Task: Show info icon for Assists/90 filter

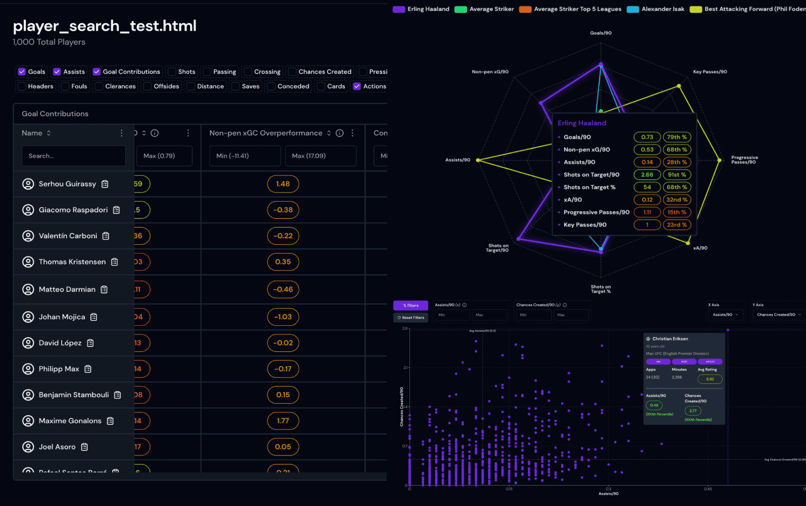Action: (465, 305)
